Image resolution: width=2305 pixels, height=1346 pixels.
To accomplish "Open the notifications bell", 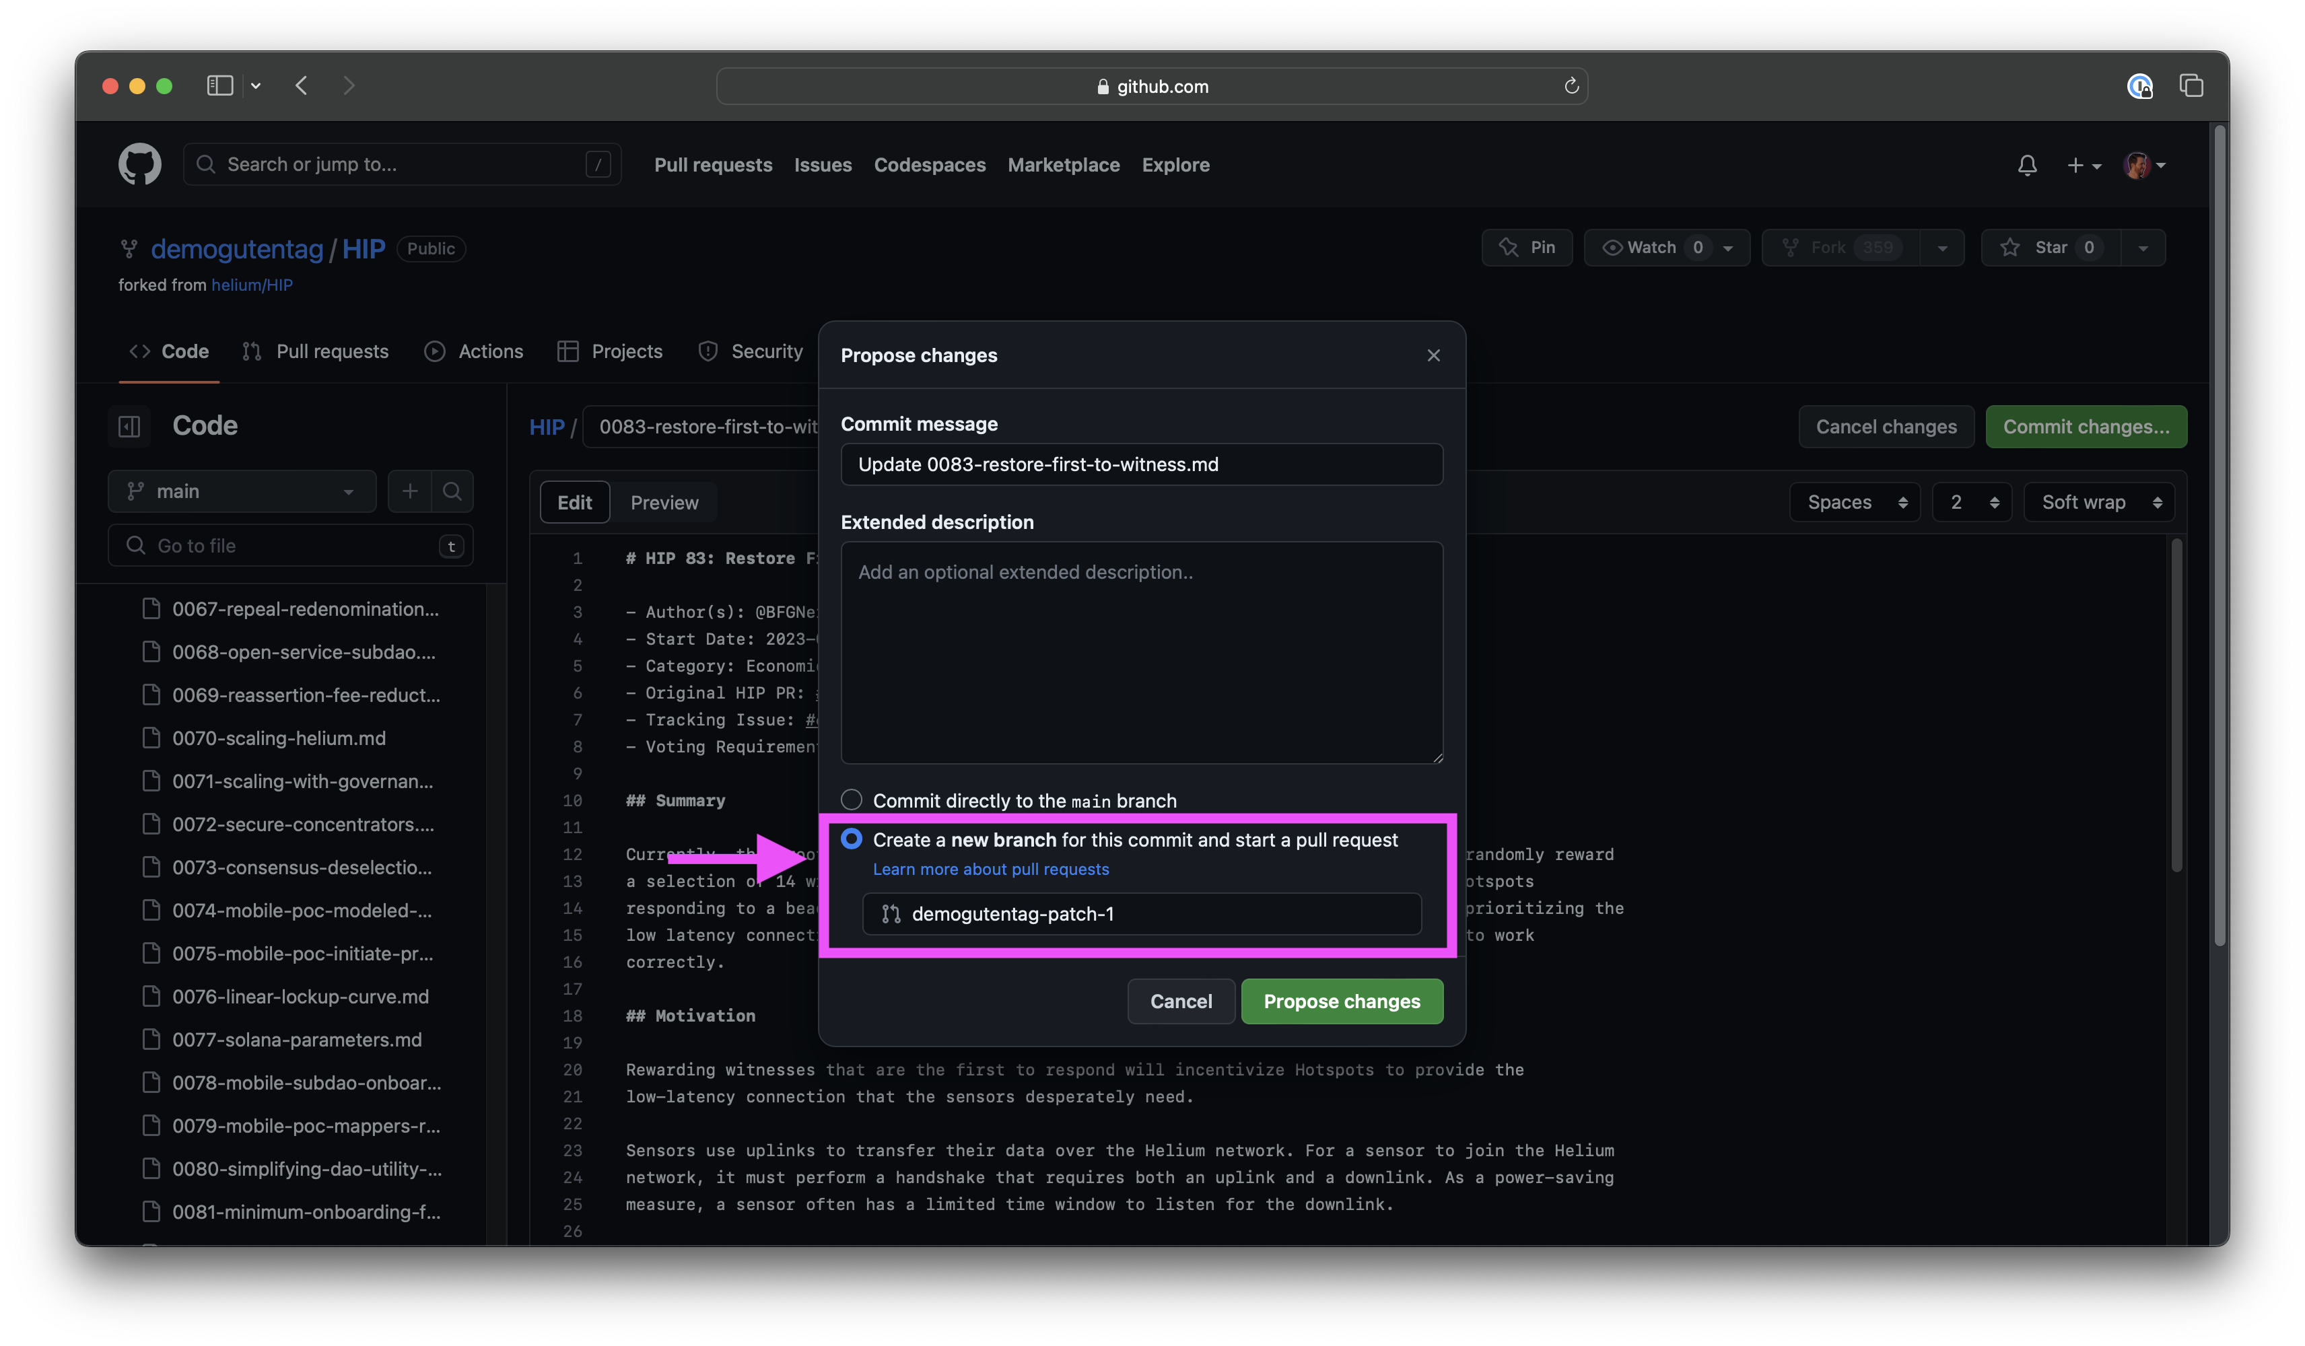I will click(x=2027, y=166).
